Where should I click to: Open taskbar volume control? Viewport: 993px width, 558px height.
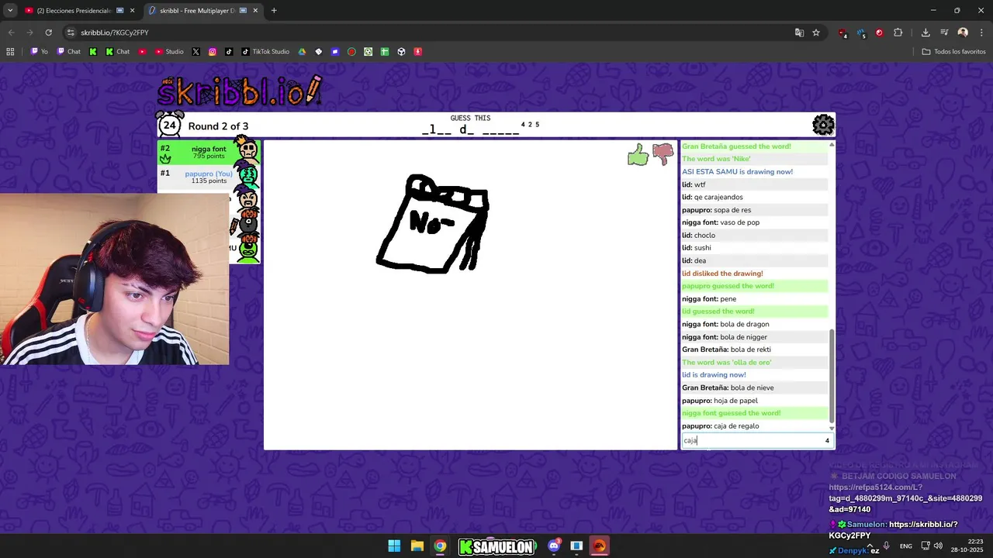pos(938,546)
